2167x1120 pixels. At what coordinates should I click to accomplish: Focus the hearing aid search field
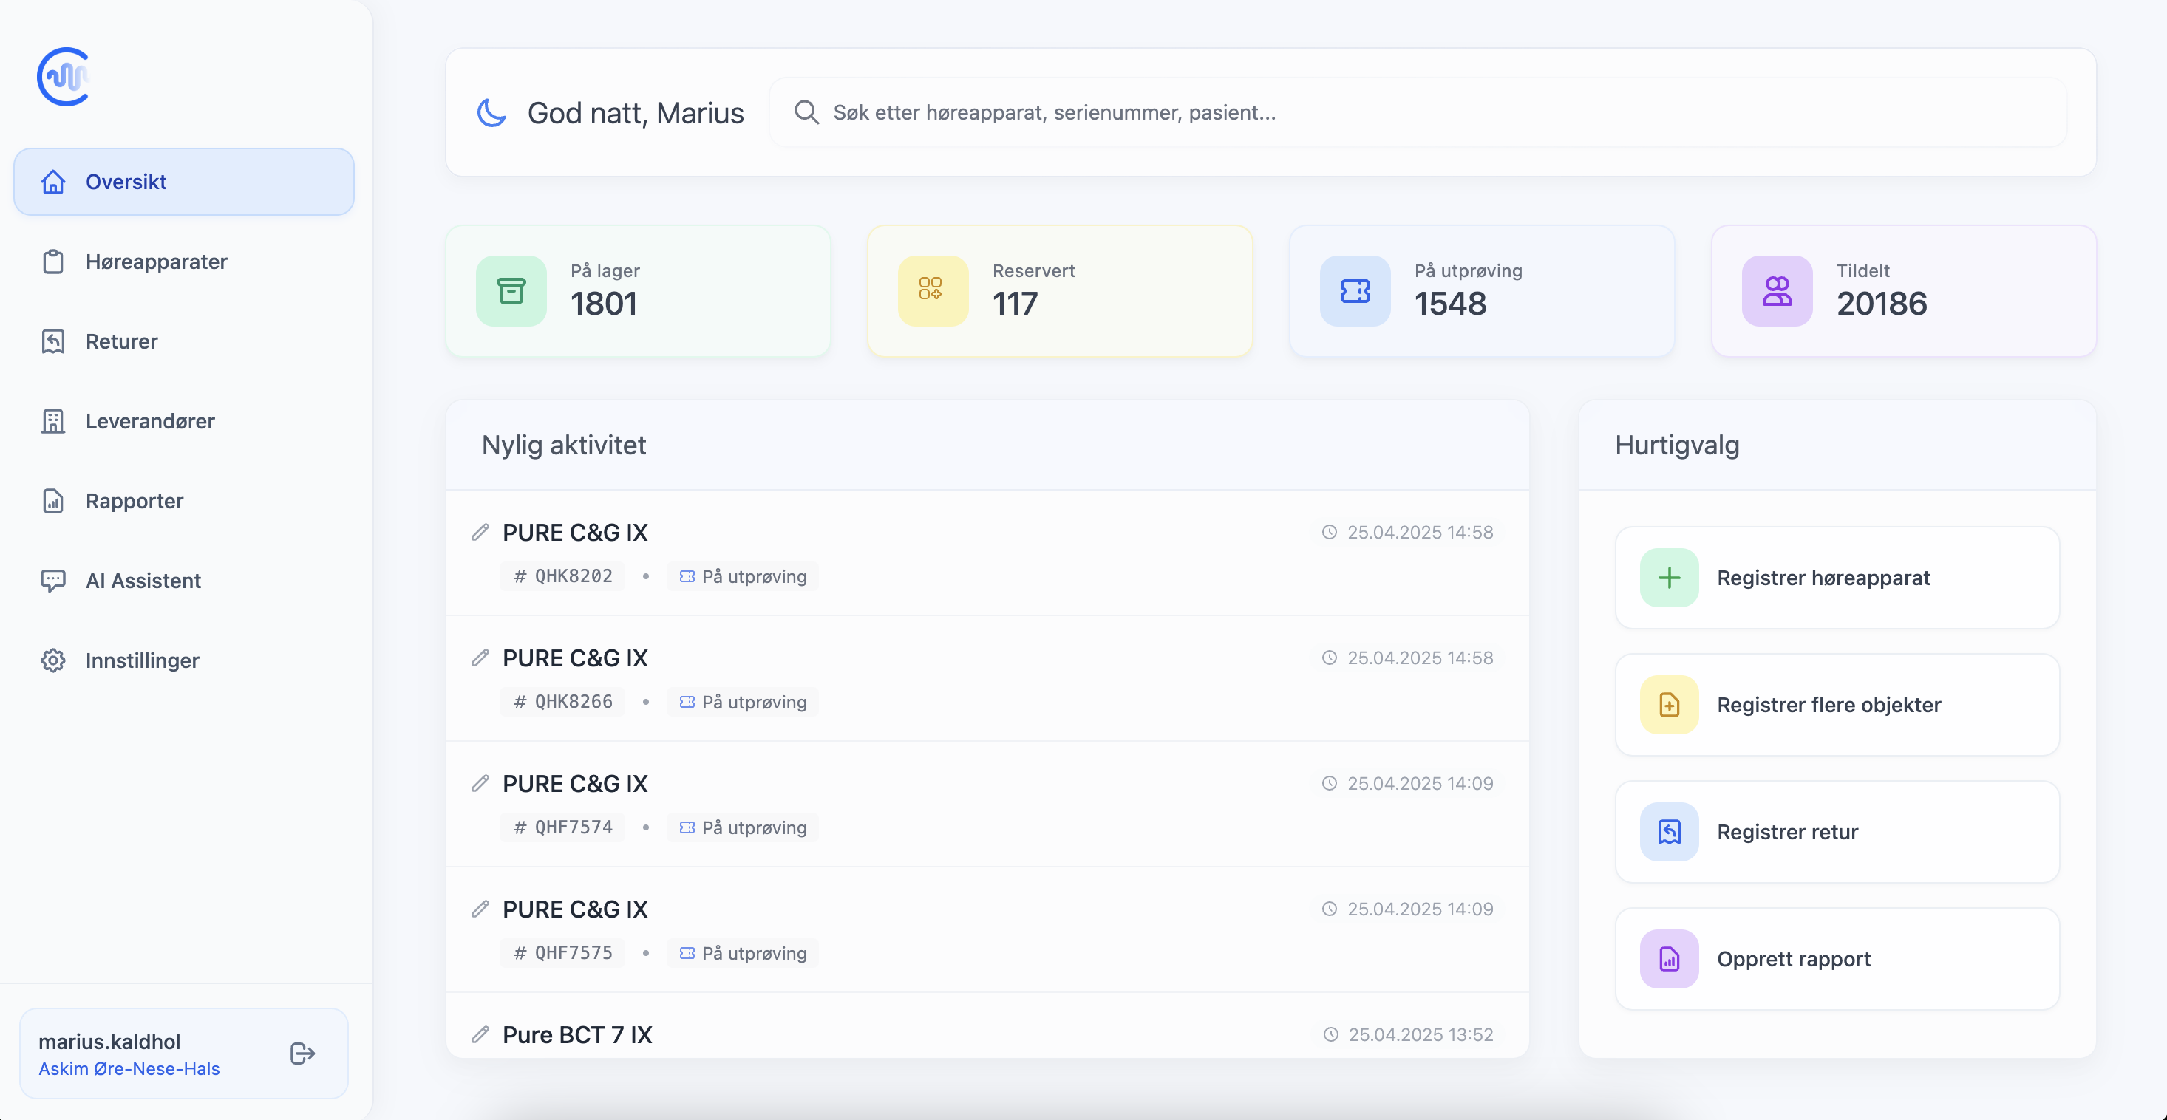point(1418,113)
